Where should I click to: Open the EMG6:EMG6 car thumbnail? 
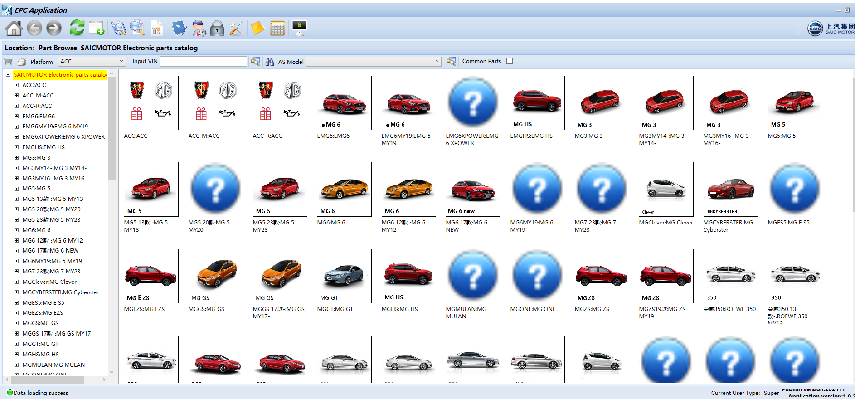pos(344,103)
